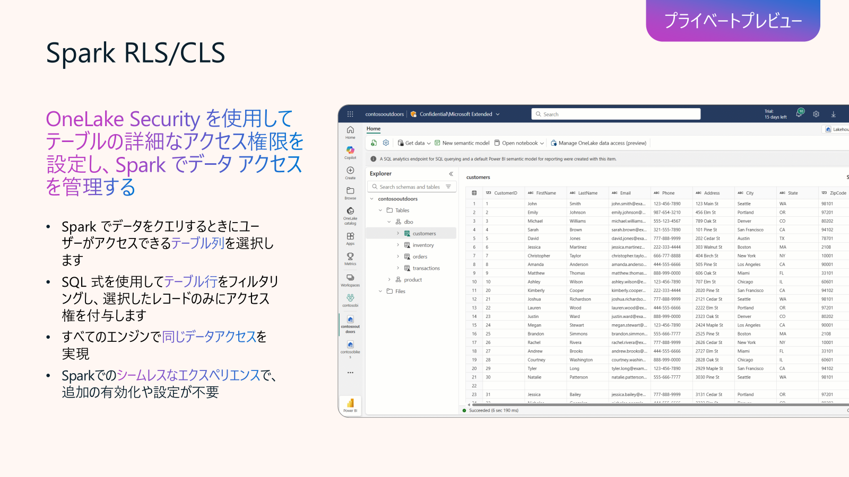849x477 pixels.
Task: Expand the orders table chevron
Action: tap(398, 257)
